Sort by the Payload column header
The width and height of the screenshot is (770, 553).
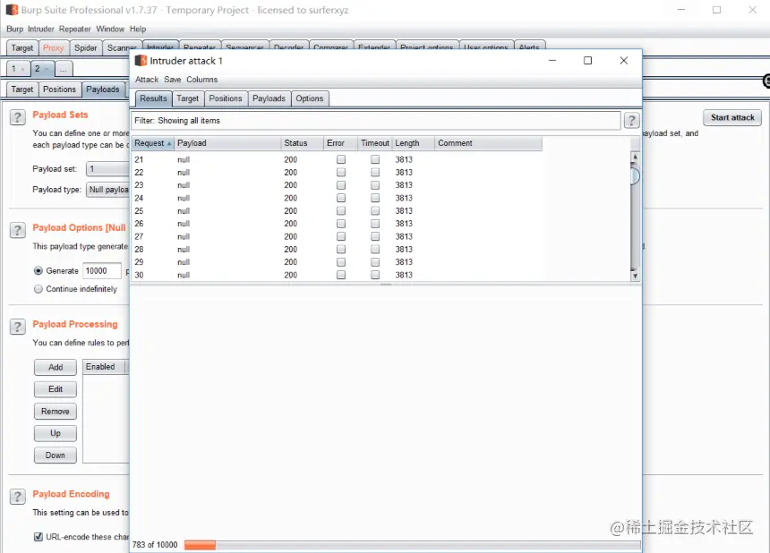click(x=227, y=143)
